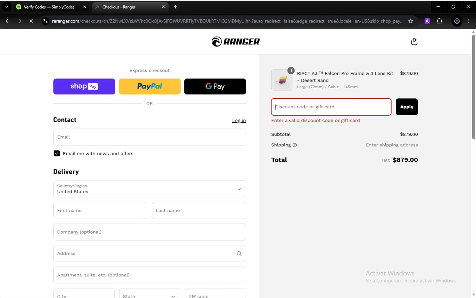Click the Contact heading
Image resolution: width=476 pixels, height=298 pixels.
[x=65, y=120]
